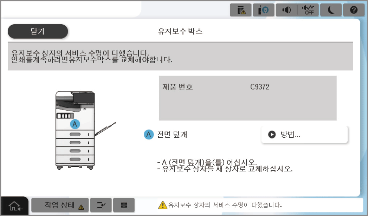Select the 제품 번호 C9372 info box
Image resolution: width=368 pixels, height=216 pixels.
(247, 98)
